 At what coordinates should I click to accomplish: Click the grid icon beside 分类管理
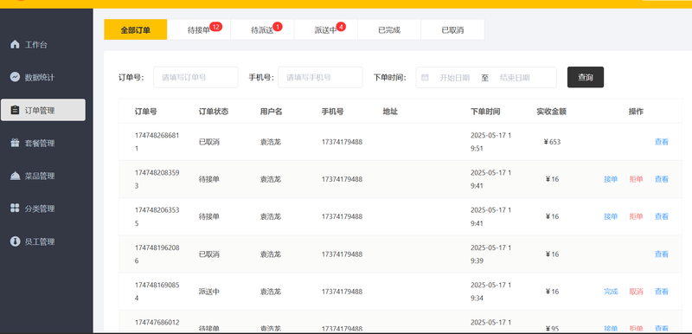coord(15,209)
